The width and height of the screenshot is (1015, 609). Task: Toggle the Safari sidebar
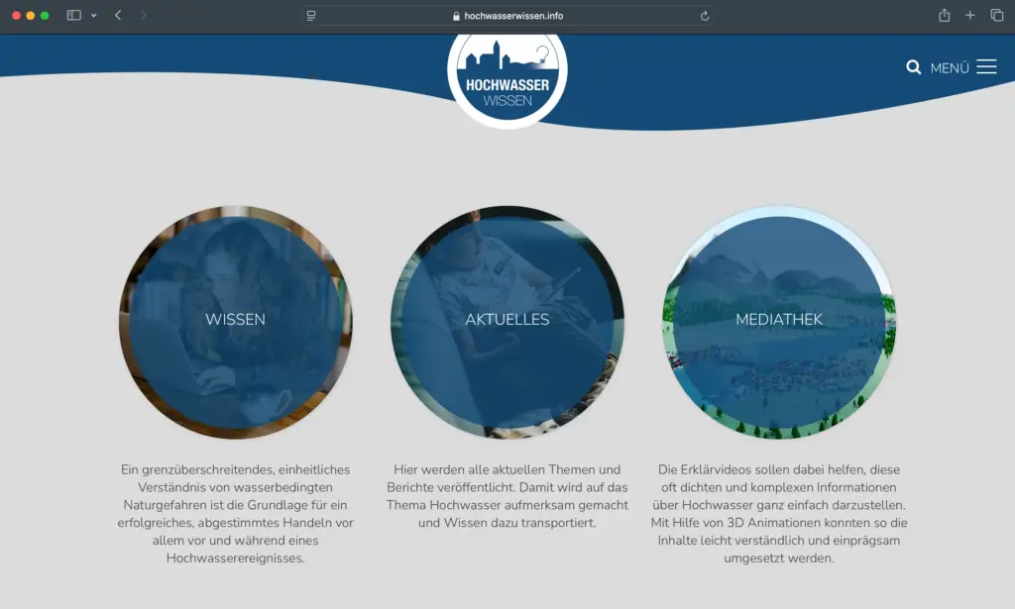point(74,16)
